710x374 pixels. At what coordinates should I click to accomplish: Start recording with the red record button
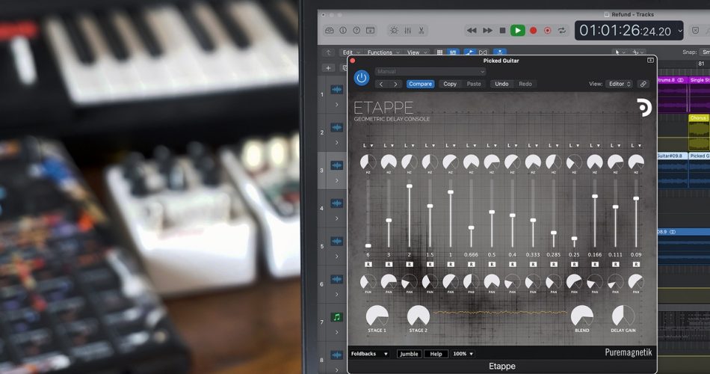click(533, 31)
